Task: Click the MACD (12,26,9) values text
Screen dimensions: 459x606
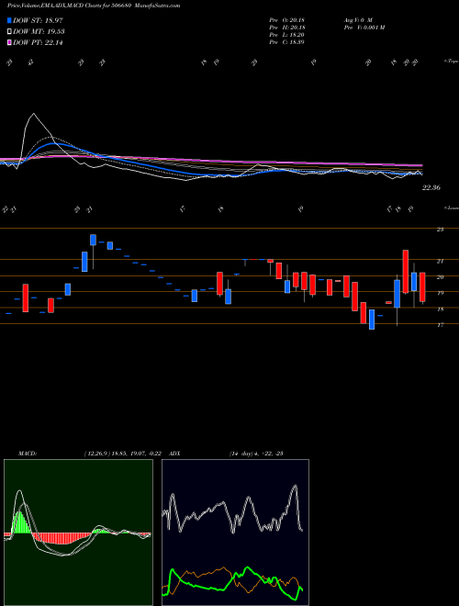Action: (125, 454)
